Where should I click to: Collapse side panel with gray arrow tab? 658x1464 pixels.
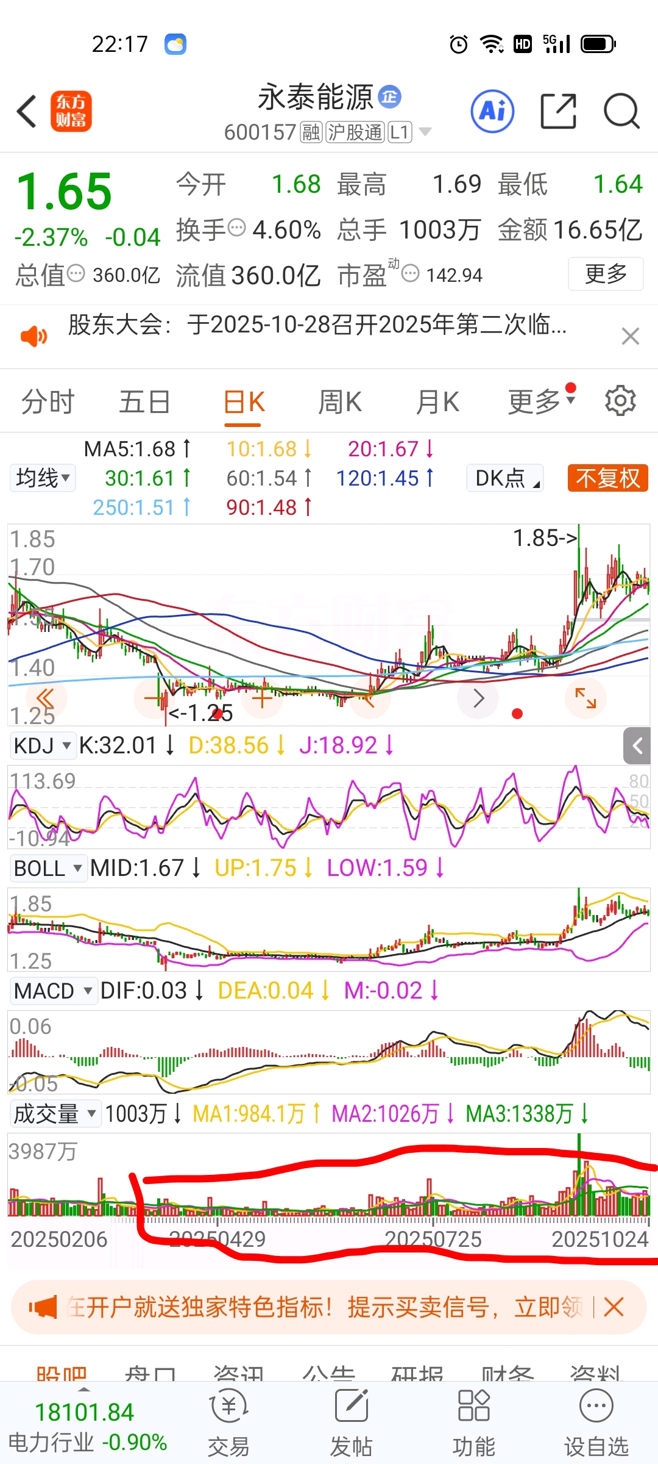point(637,745)
